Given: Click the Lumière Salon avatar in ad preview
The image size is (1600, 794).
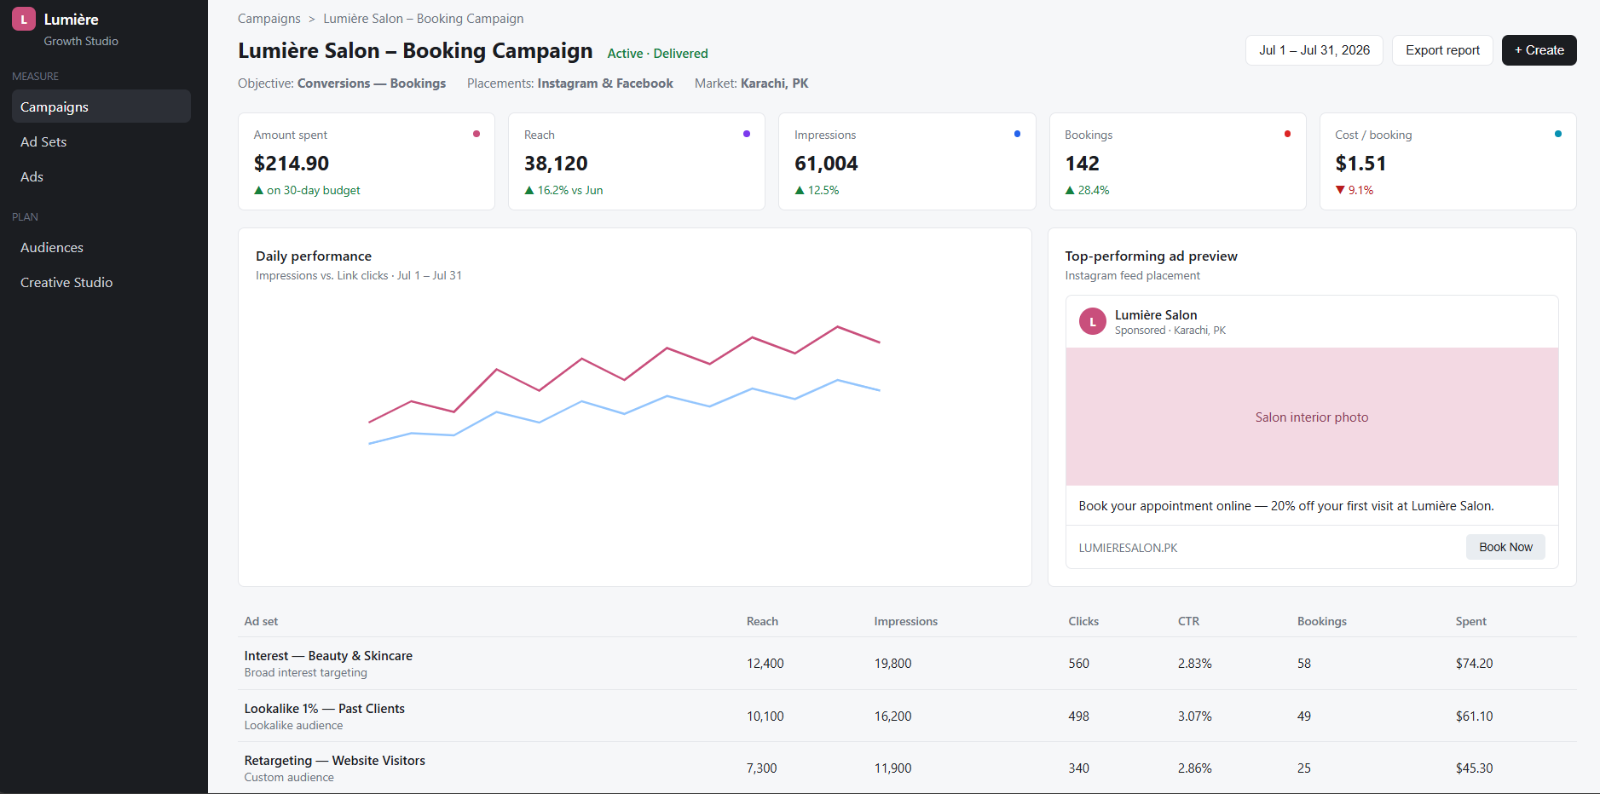Looking at the screenshot, I should pos(1093,322).
